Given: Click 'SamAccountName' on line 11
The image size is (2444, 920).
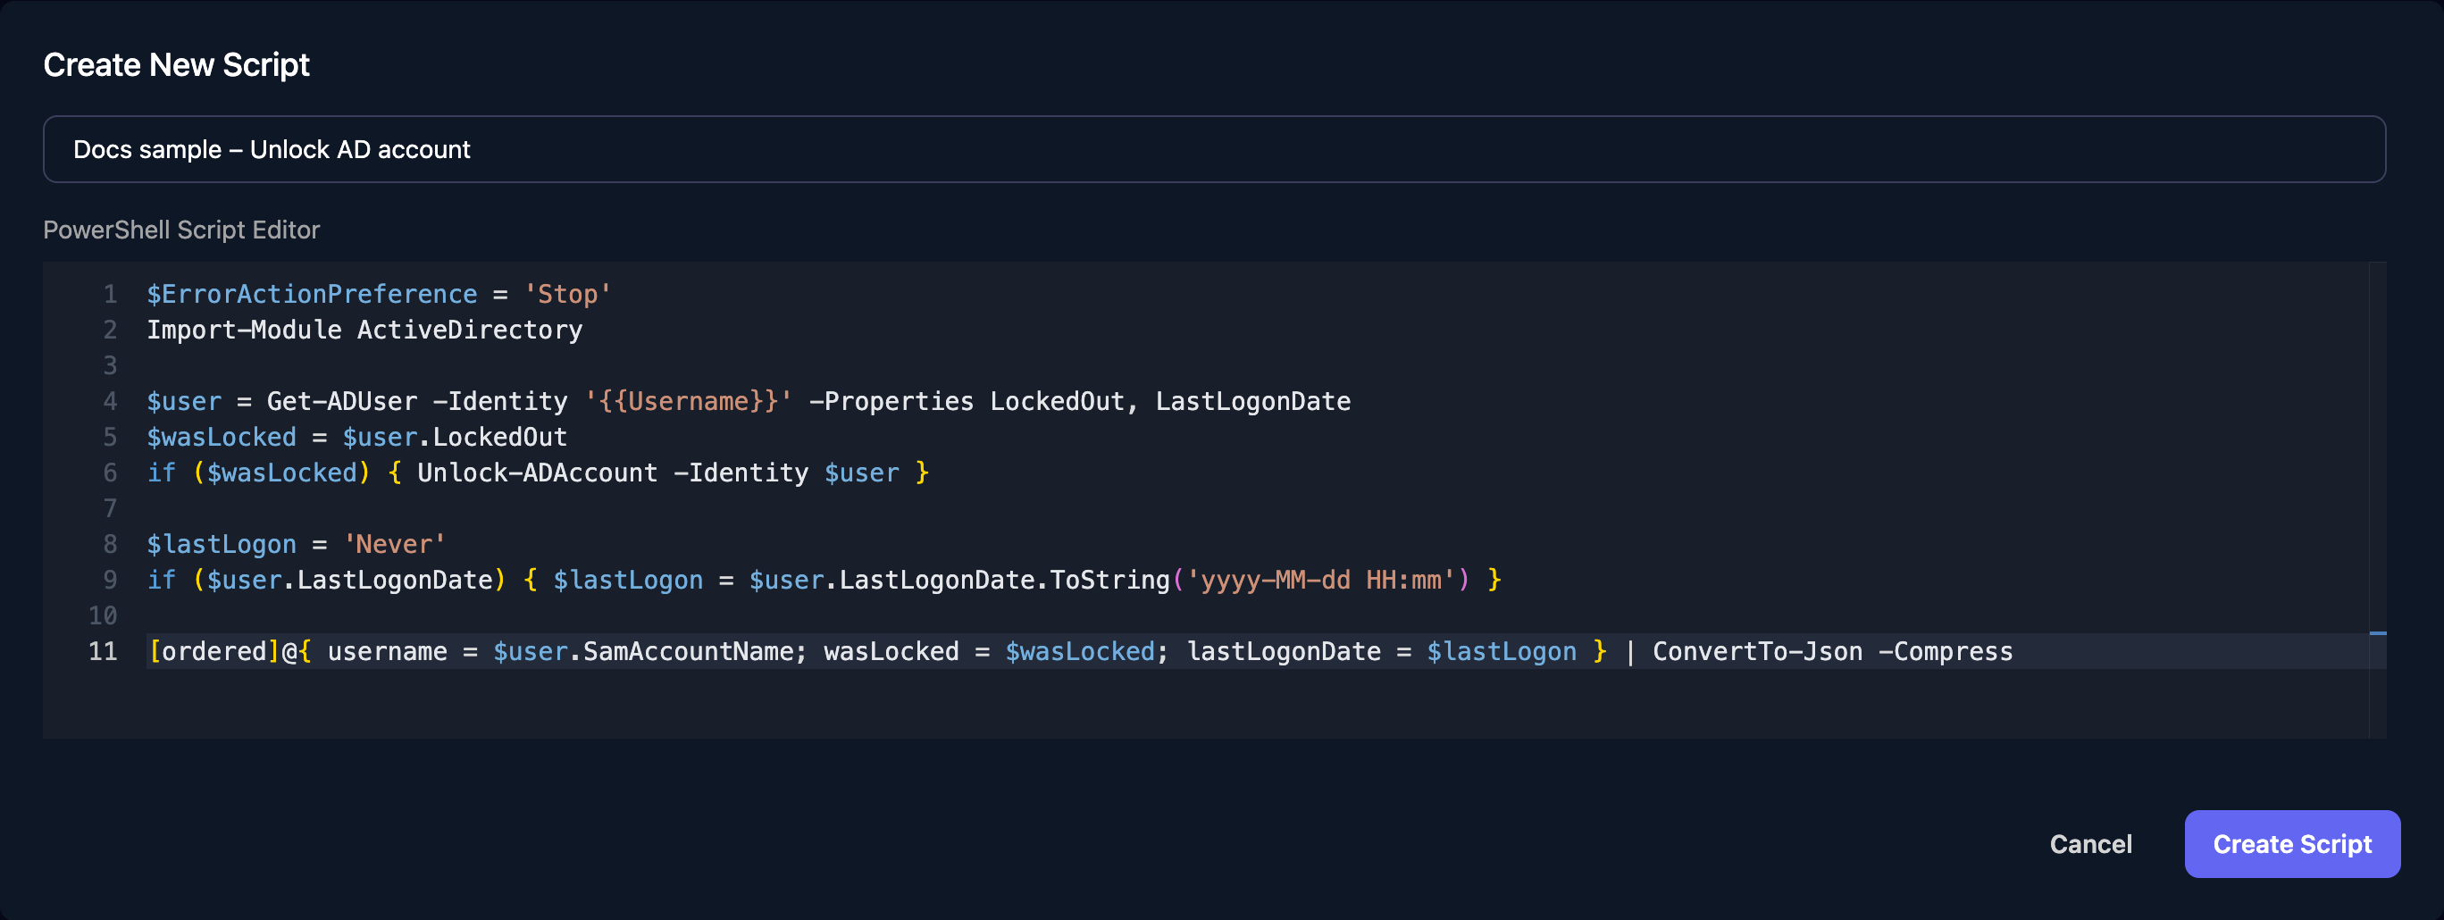Looking at the screenshot, I should pos(687,651).
